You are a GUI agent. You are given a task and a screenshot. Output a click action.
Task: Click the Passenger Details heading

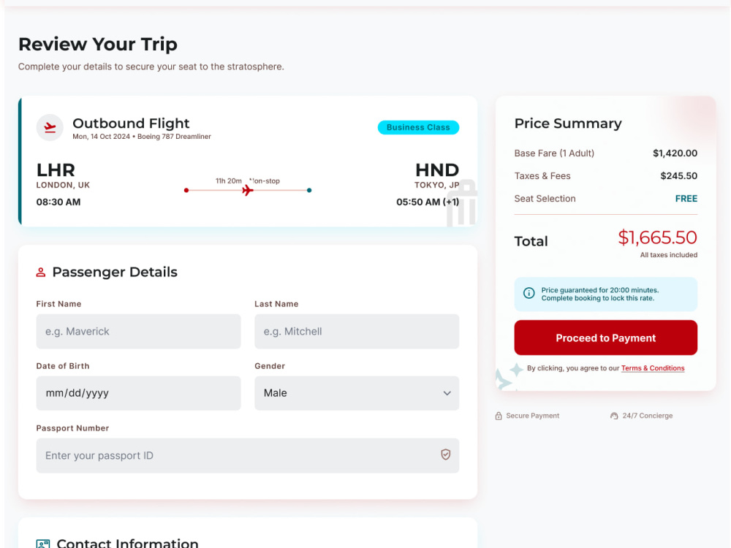(x=115, y=272)
